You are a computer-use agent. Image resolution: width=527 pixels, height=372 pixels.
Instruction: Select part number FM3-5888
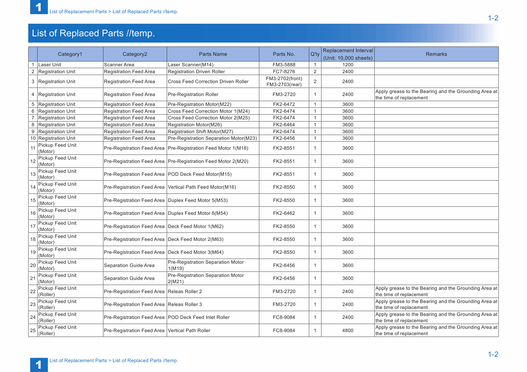click(x=284, y=65)
